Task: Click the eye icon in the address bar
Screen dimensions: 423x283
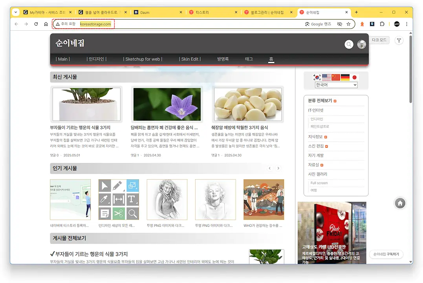Action: coord(340,24)
